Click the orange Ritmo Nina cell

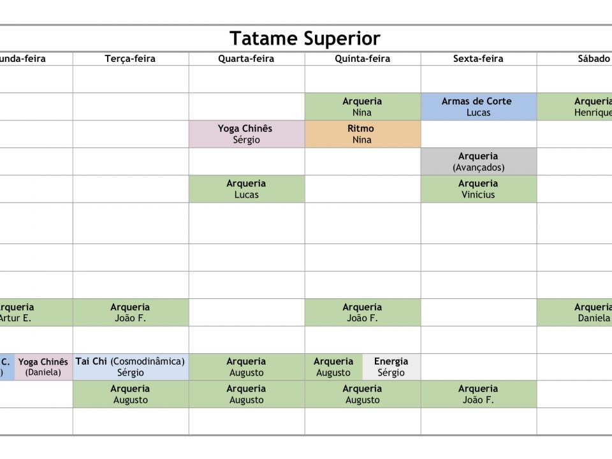coord(363,134)
